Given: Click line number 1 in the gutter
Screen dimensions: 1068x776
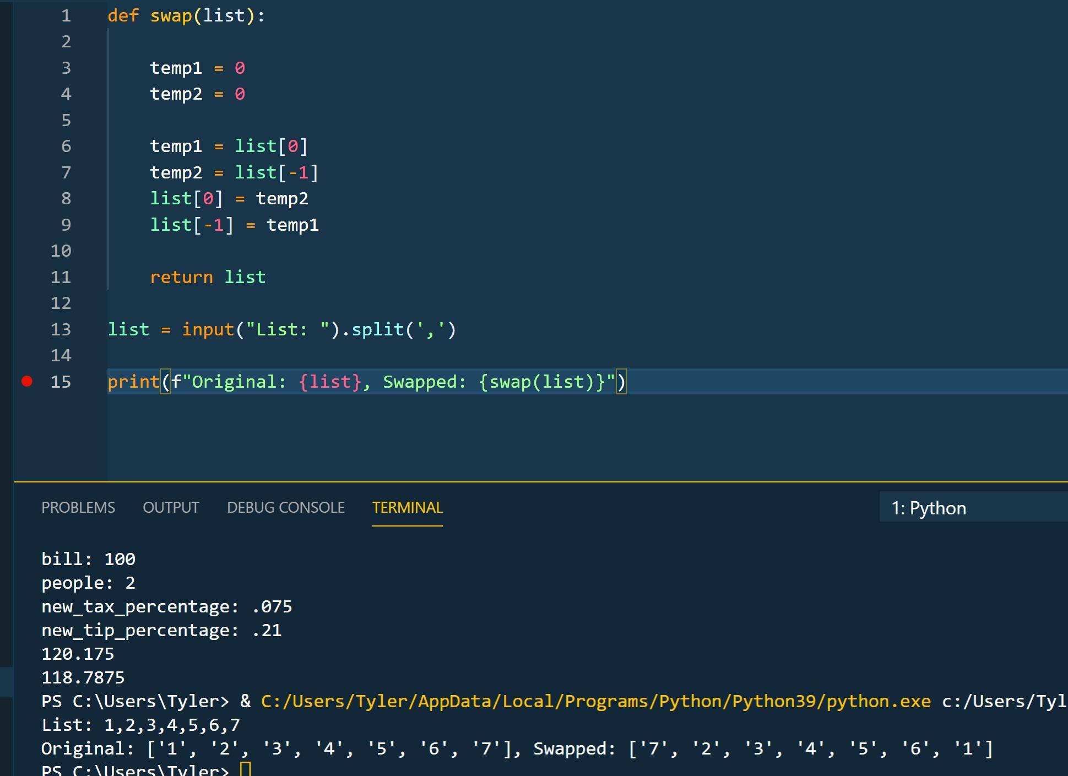Looking at the screenshot, I should [66, 16].
